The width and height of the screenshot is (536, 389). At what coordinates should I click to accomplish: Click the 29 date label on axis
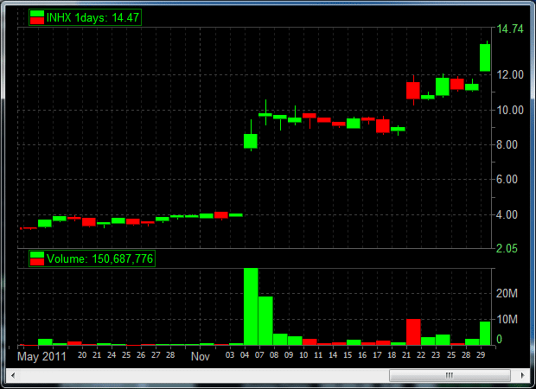(481, 355)
